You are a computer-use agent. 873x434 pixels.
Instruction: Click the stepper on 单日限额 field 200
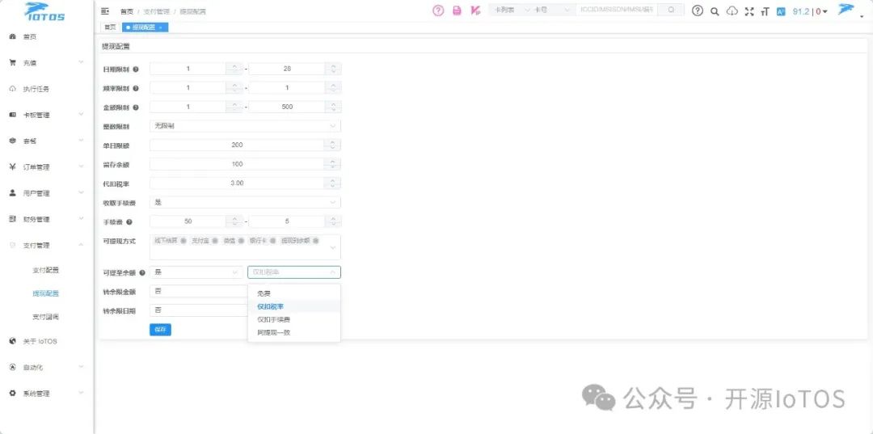333,145
